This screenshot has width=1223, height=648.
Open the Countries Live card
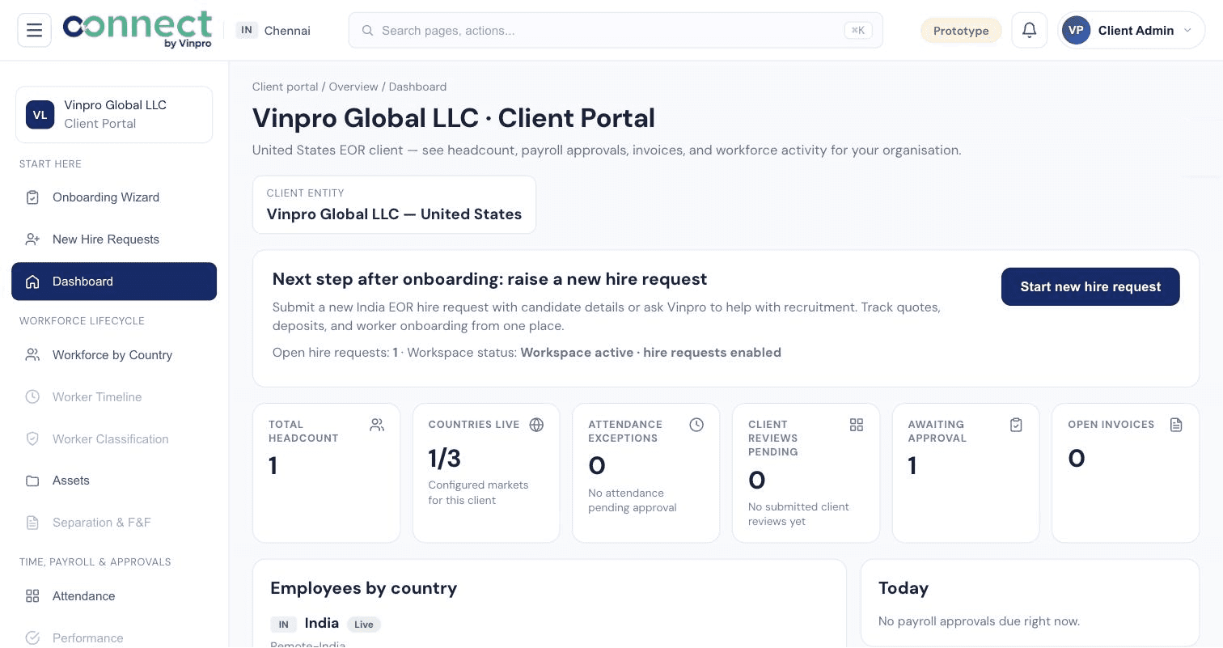486,472
